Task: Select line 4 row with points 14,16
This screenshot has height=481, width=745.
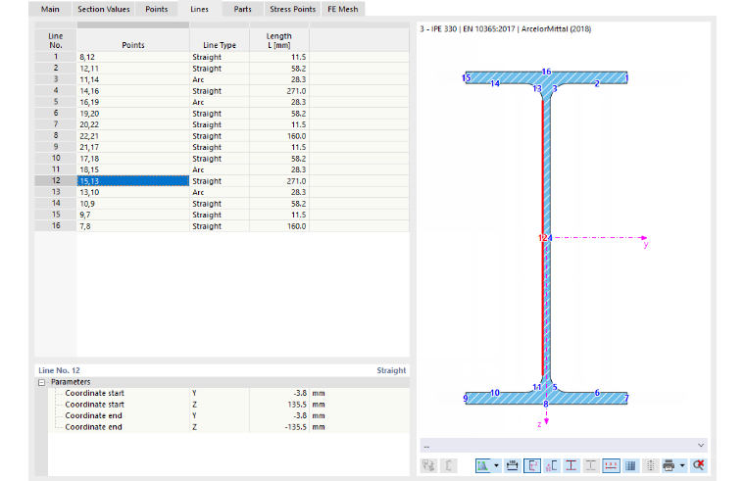Action: click(x=222, y=91)
